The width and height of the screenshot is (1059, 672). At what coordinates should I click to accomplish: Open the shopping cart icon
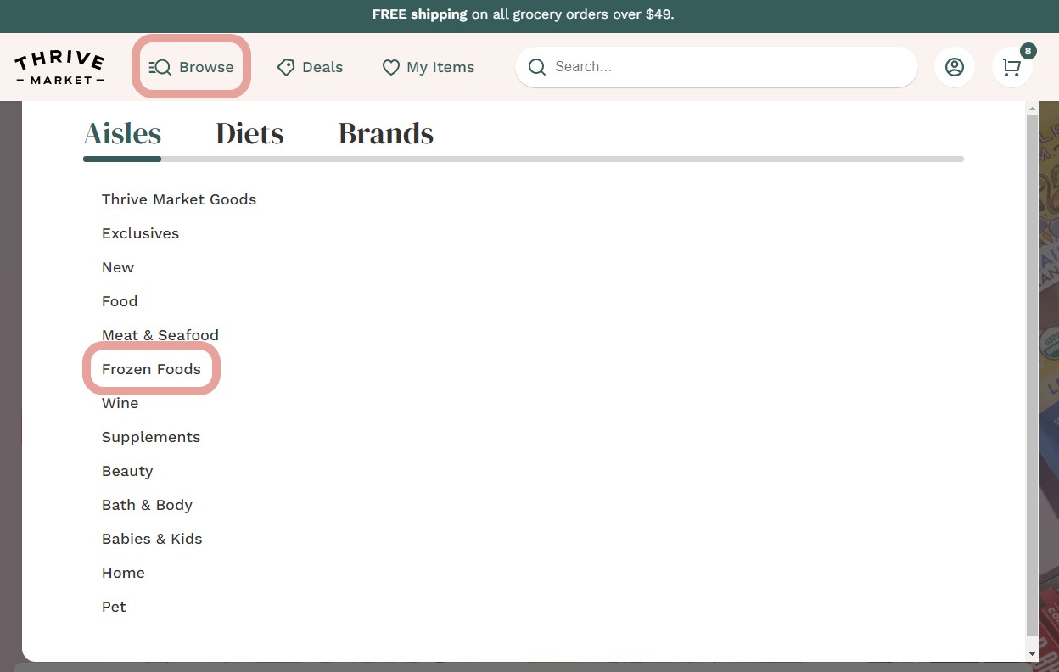click(x=1011, y=67)
